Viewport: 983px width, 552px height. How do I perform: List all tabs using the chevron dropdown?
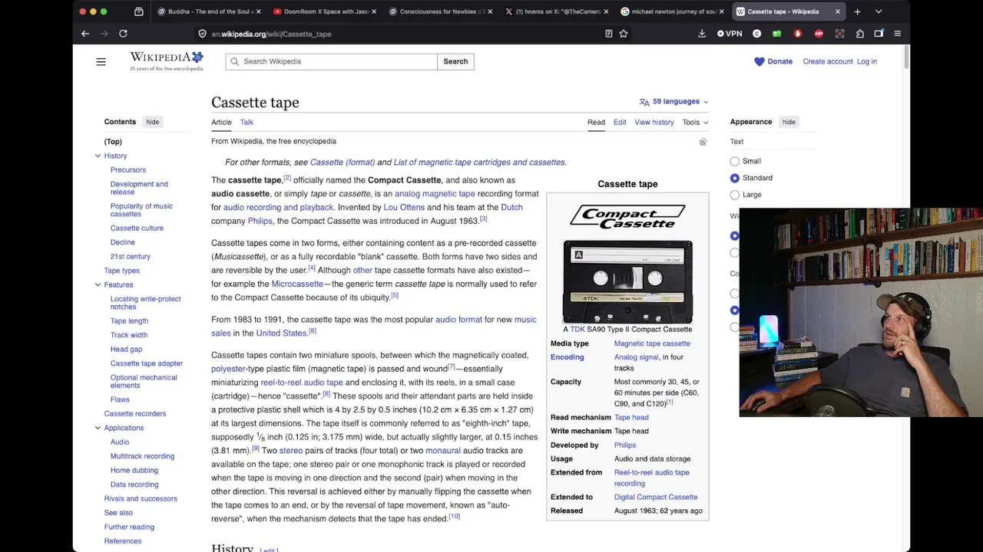pyautogui.click(x=879, y=11)
